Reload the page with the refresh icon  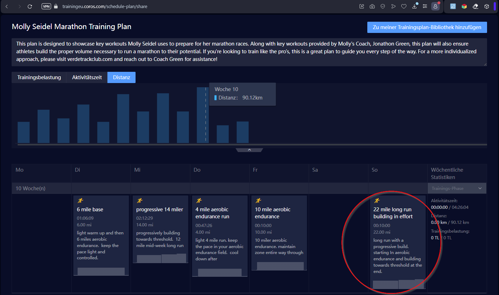30,6
